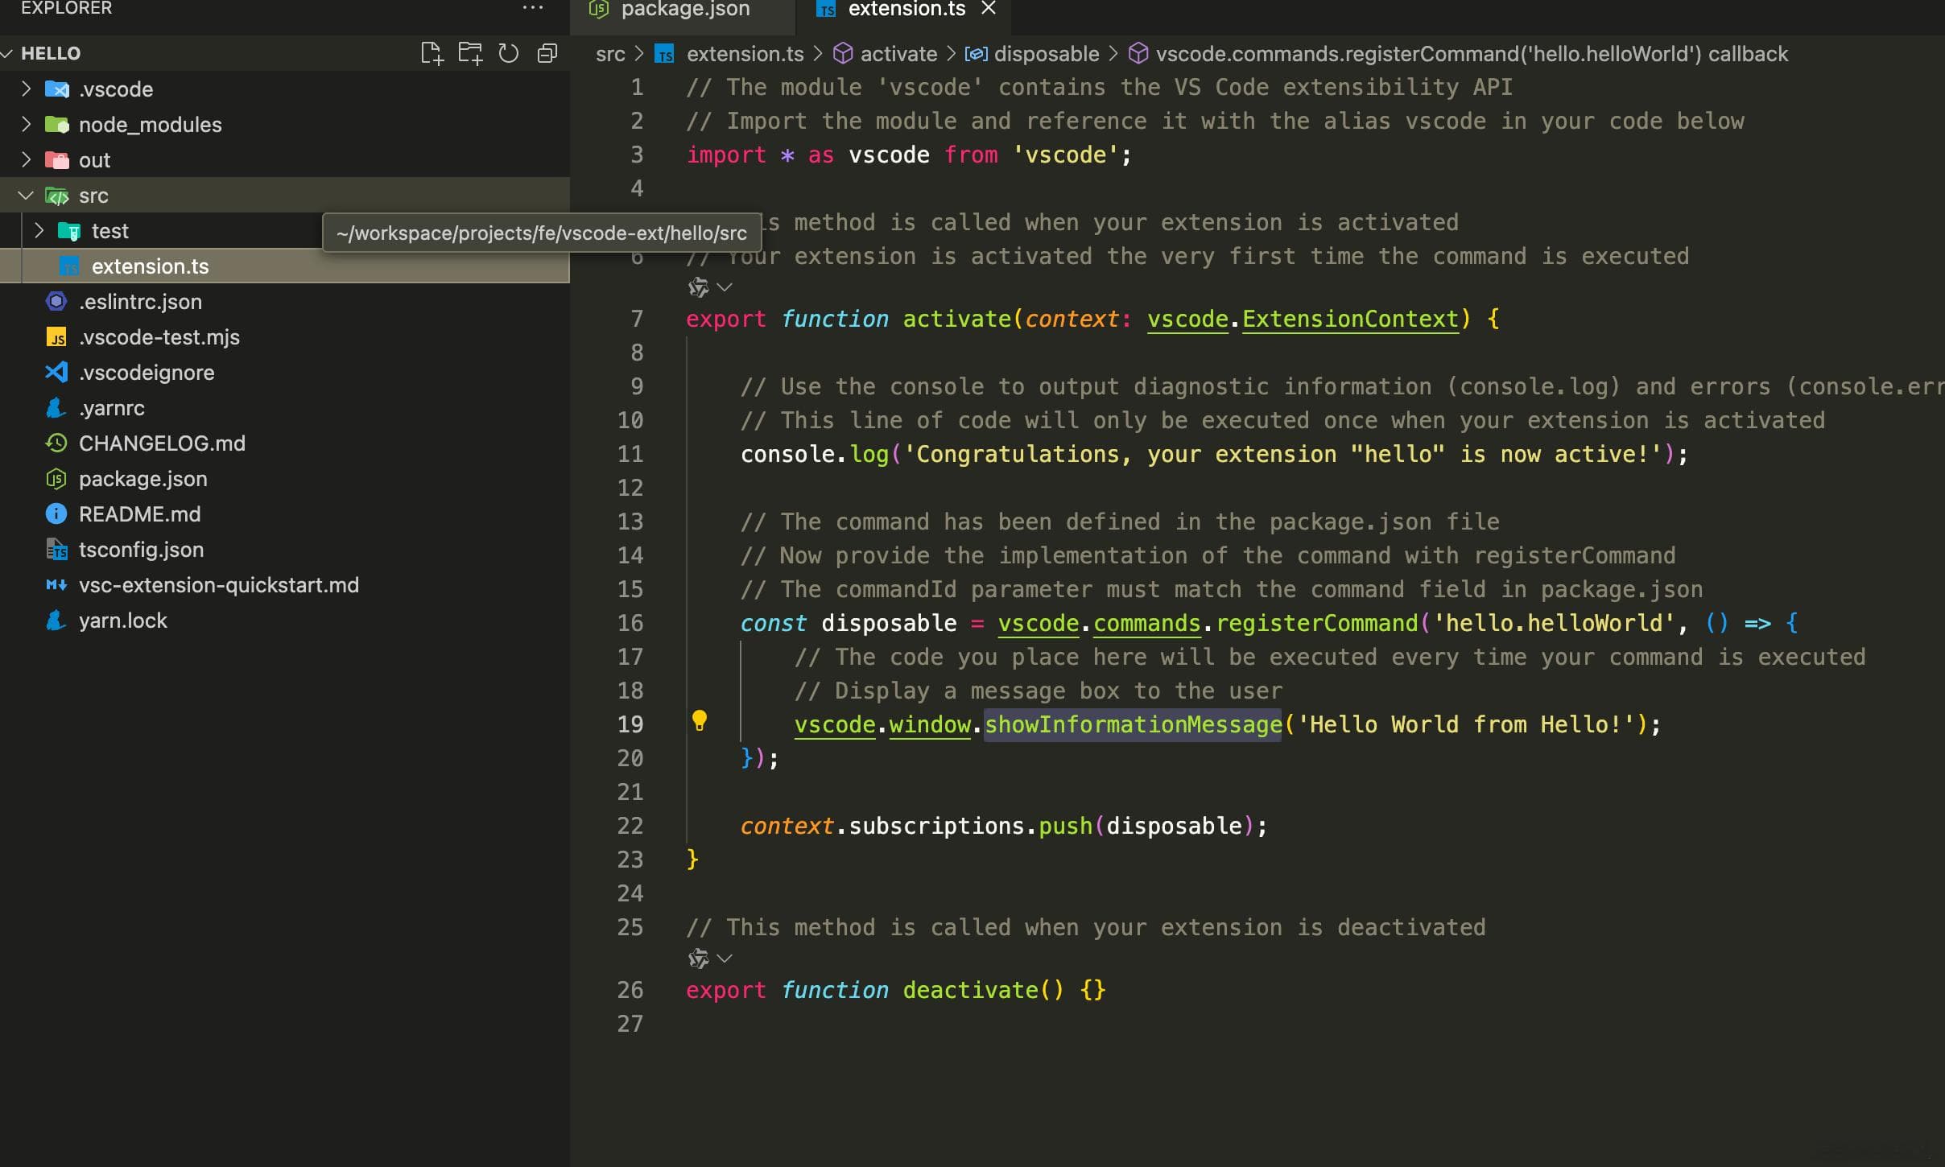The width and height of the screenshot is (1945, 1167).
Task: Collapse all folders in explorer
Action: (547, 53)
